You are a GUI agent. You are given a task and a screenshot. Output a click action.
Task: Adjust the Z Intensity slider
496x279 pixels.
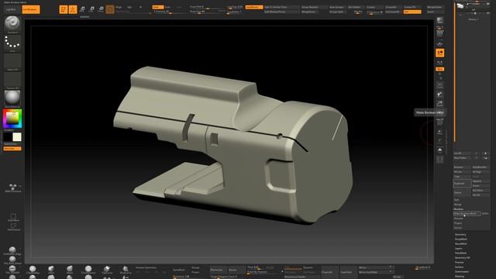(169, 12)
